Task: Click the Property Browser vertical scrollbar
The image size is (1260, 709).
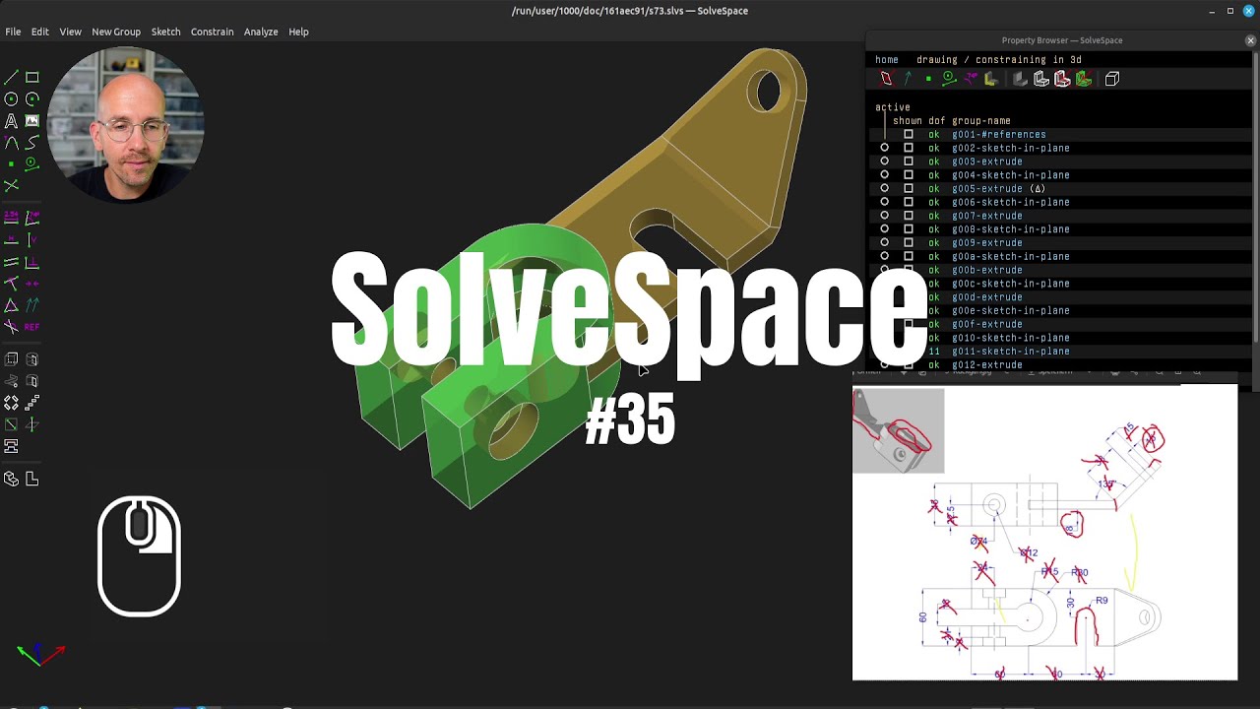Action: point(1255,197)
